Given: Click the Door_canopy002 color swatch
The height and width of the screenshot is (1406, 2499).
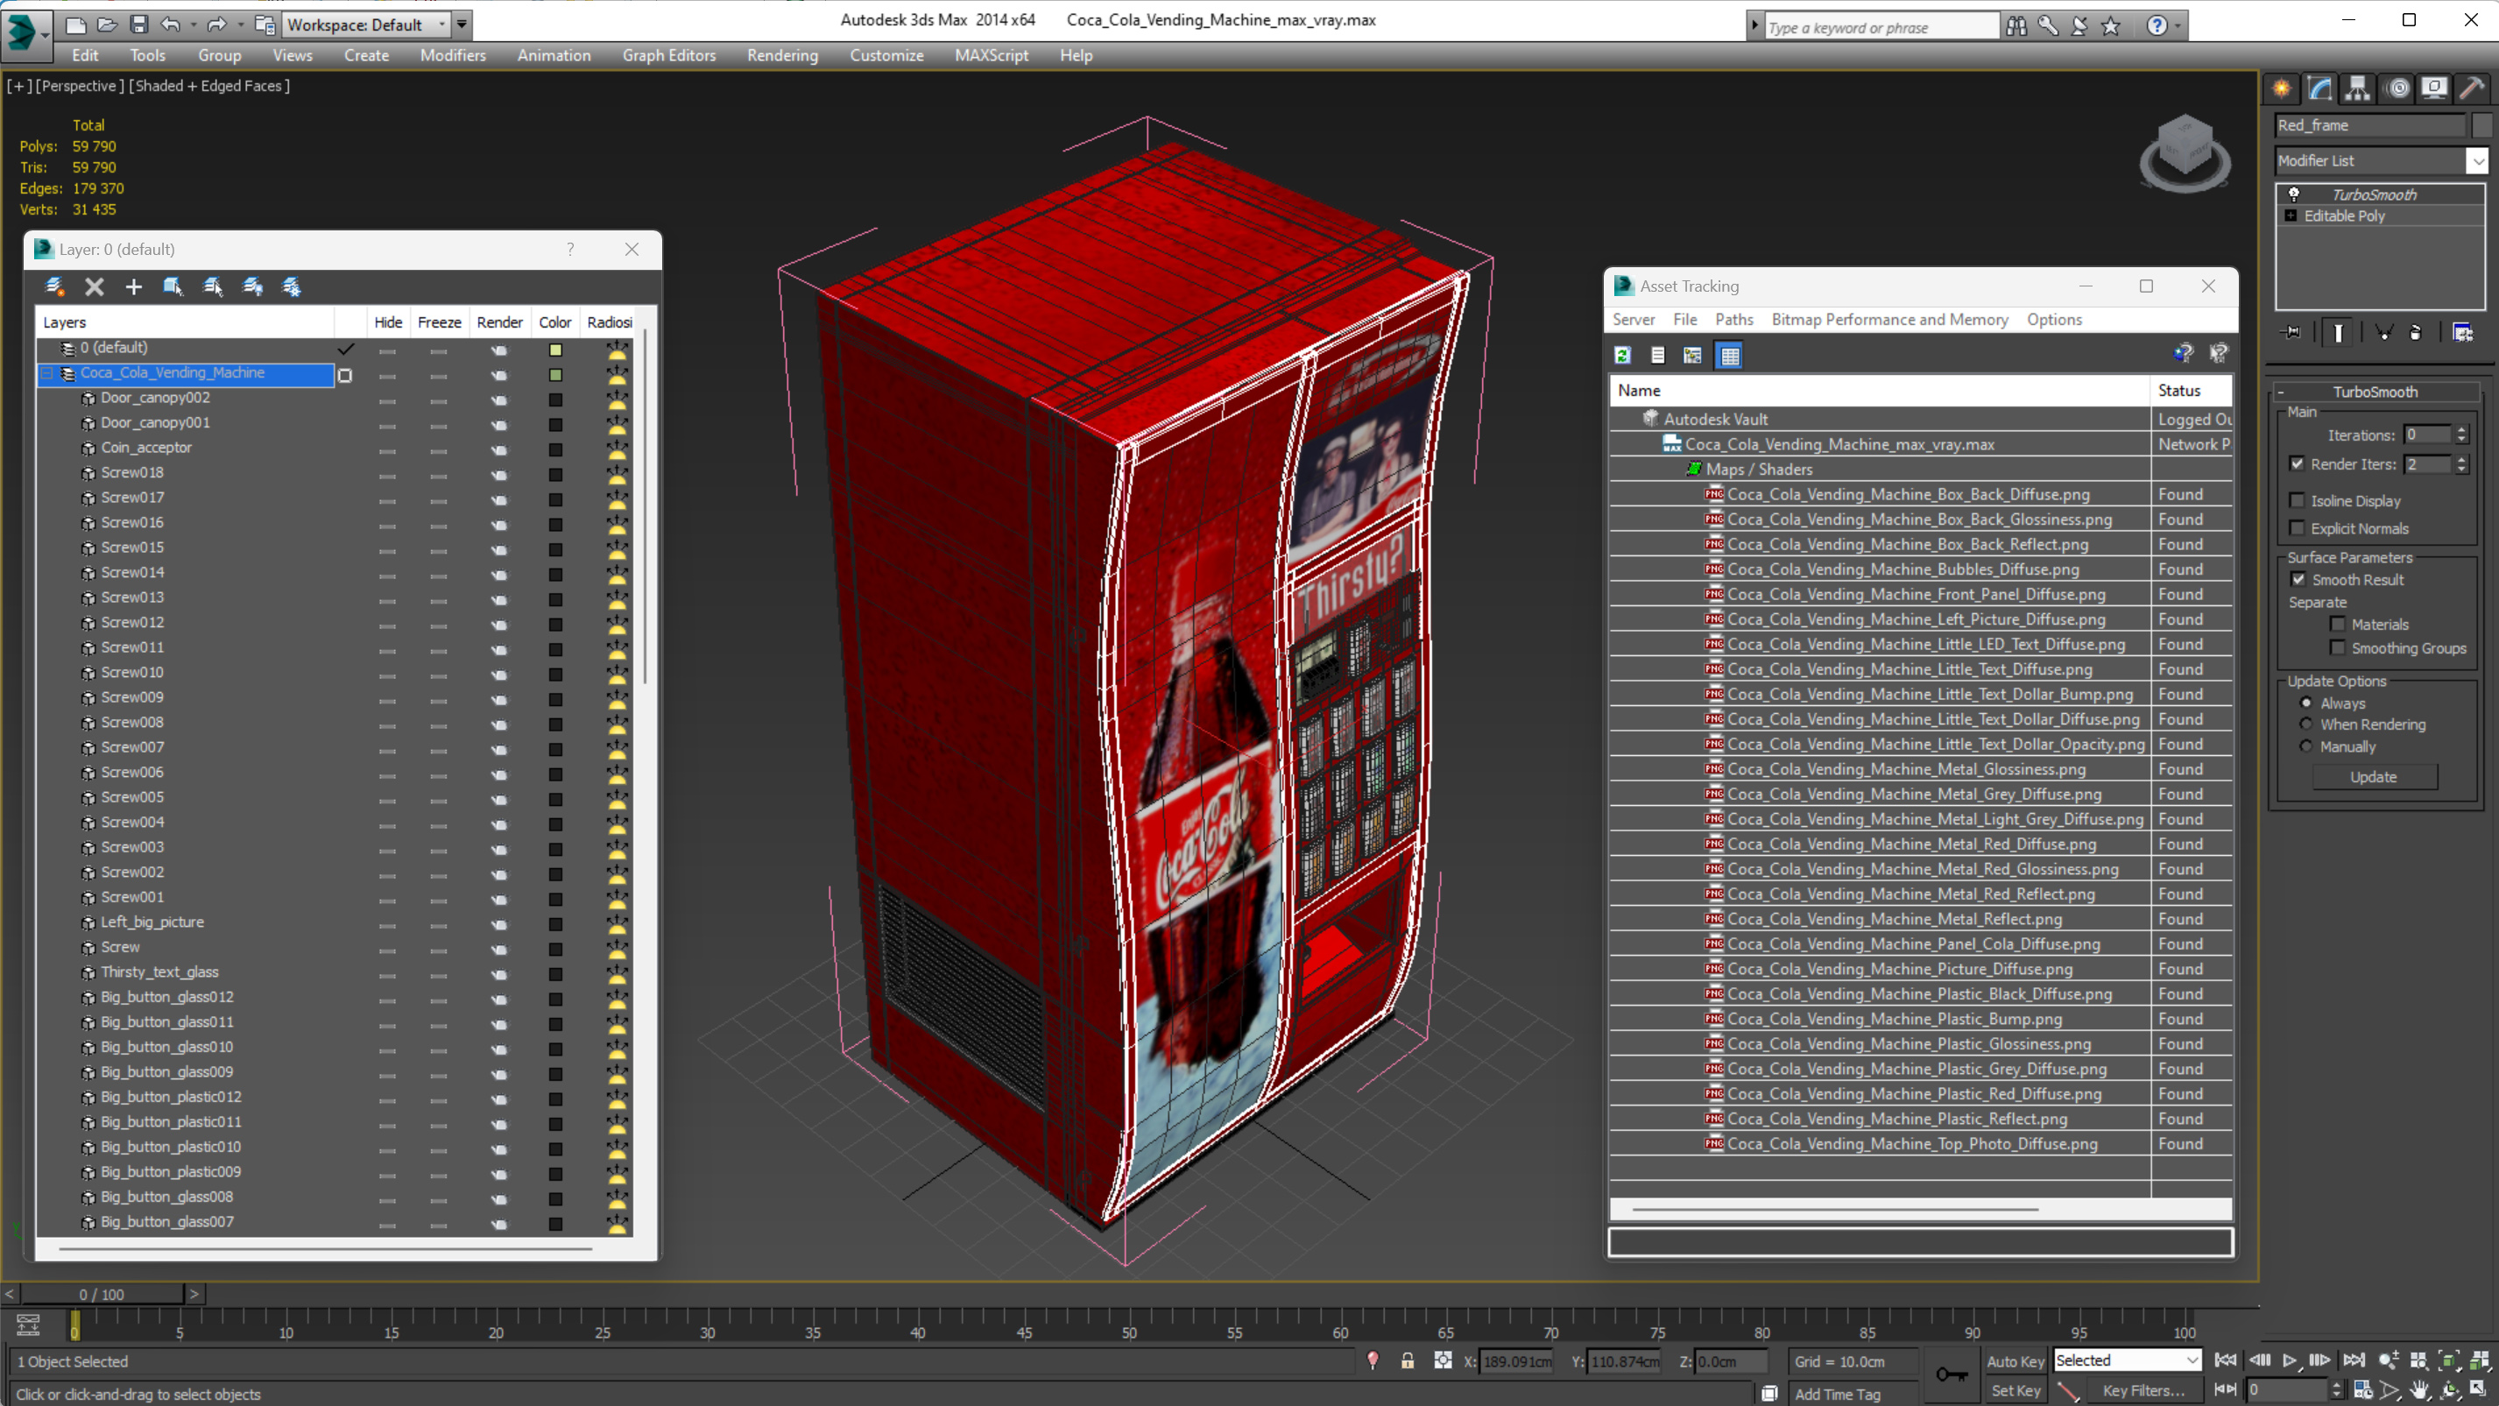Looking at the screenshot, I should point(556,399).
